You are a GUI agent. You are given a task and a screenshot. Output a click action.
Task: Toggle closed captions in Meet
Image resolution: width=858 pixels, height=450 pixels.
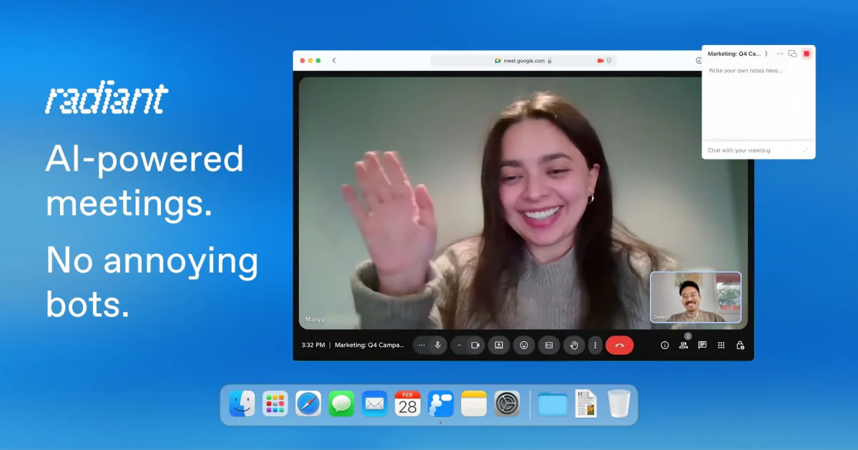click(549, 345)
